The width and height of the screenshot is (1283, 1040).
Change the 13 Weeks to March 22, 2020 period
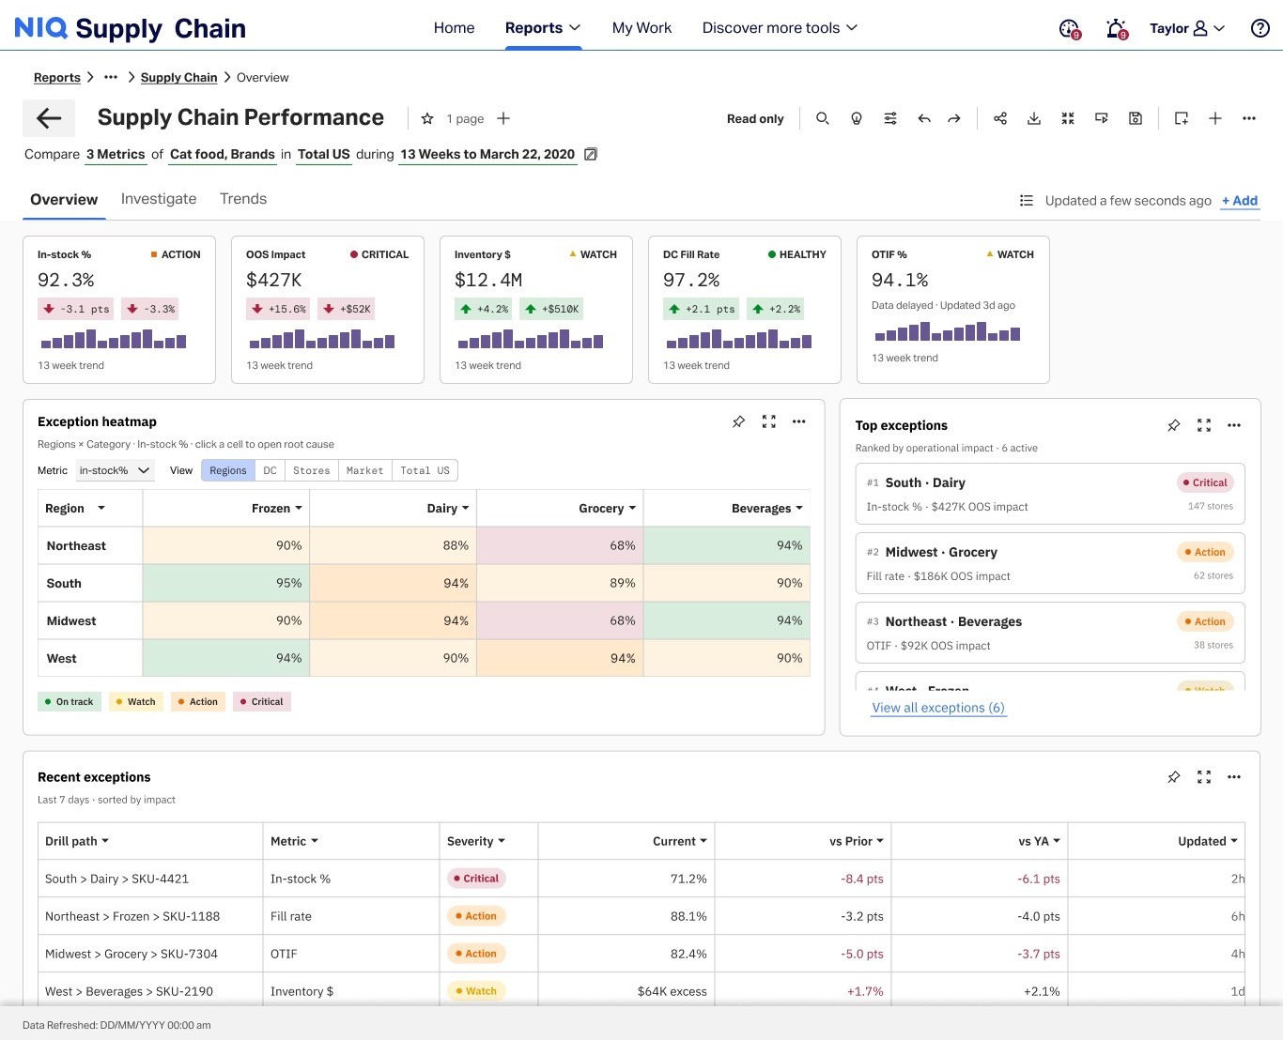pos(487,154)
